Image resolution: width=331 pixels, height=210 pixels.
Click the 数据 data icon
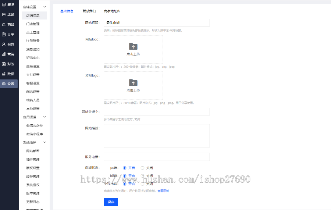tap(4, 74)
